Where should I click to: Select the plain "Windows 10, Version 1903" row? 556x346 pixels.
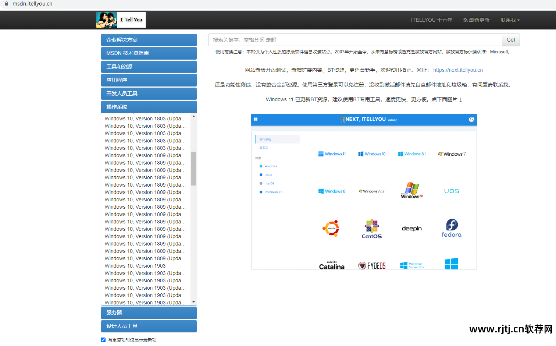pyautogui.click(x=135, y=266)
